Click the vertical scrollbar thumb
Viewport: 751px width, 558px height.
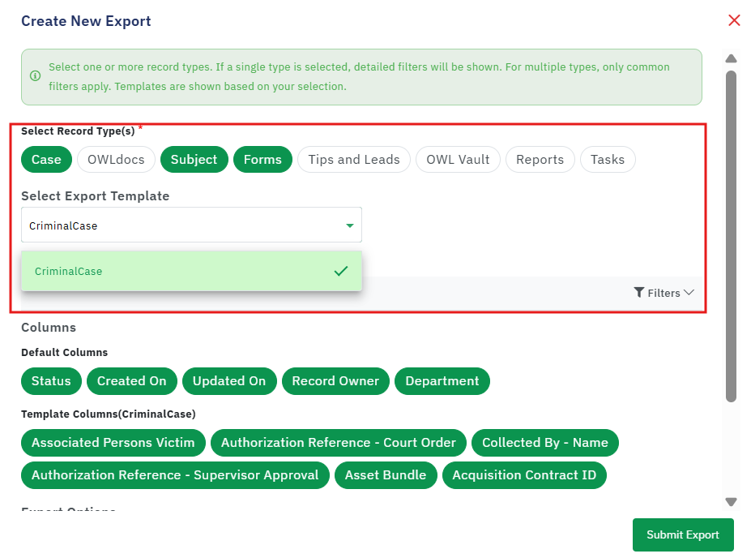[731, 236]
